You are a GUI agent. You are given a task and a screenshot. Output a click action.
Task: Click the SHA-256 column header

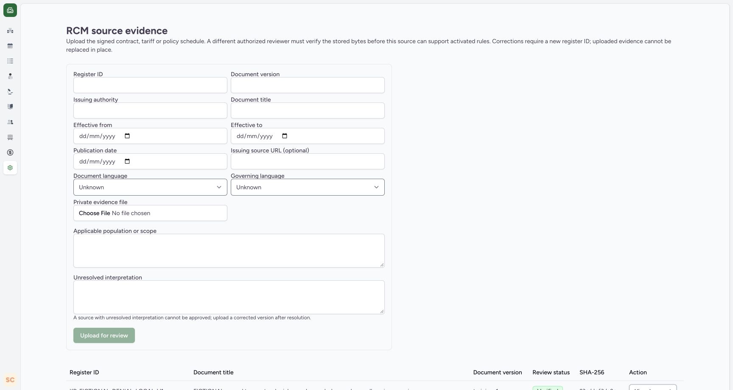(x=592, y=372)
